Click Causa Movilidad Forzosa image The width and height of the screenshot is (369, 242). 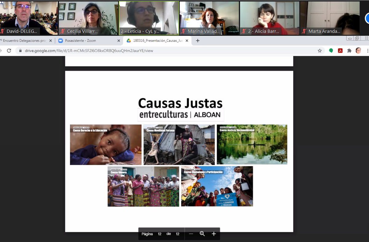pyautogui.click(x=179, y=145)
